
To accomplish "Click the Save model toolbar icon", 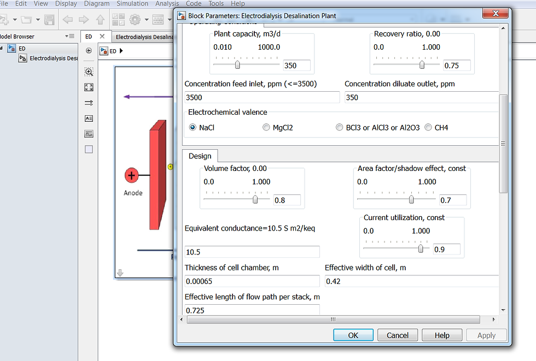I will (49, 20).
